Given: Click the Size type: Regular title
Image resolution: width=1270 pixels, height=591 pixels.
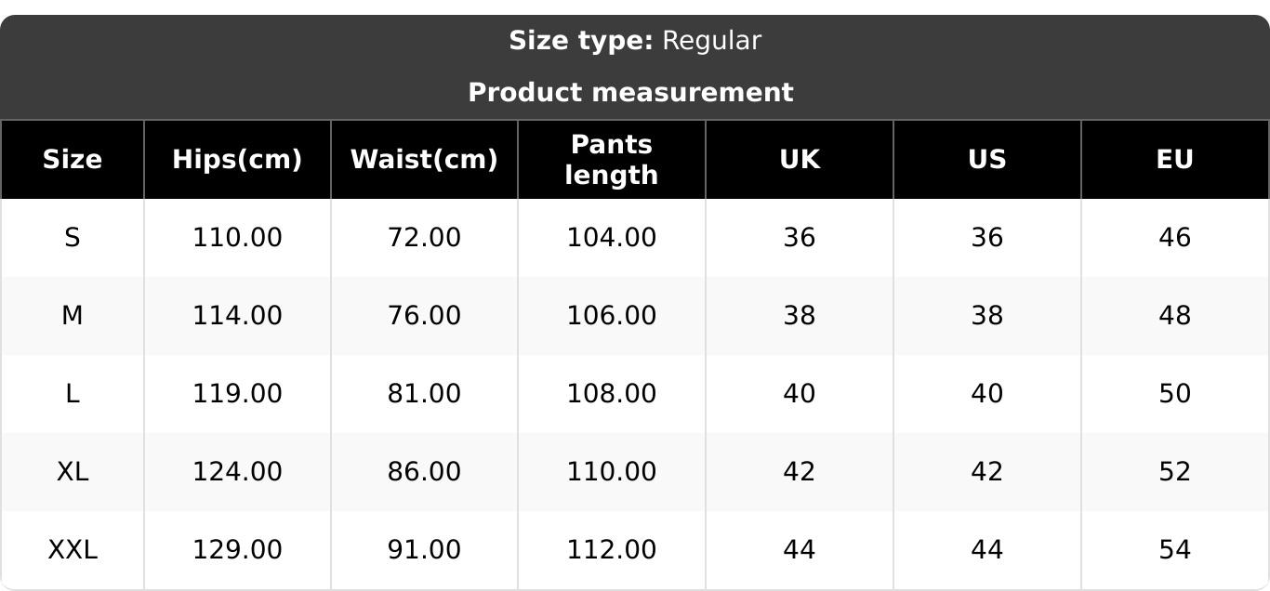Looking at the screenshot, I should [635, 41].
